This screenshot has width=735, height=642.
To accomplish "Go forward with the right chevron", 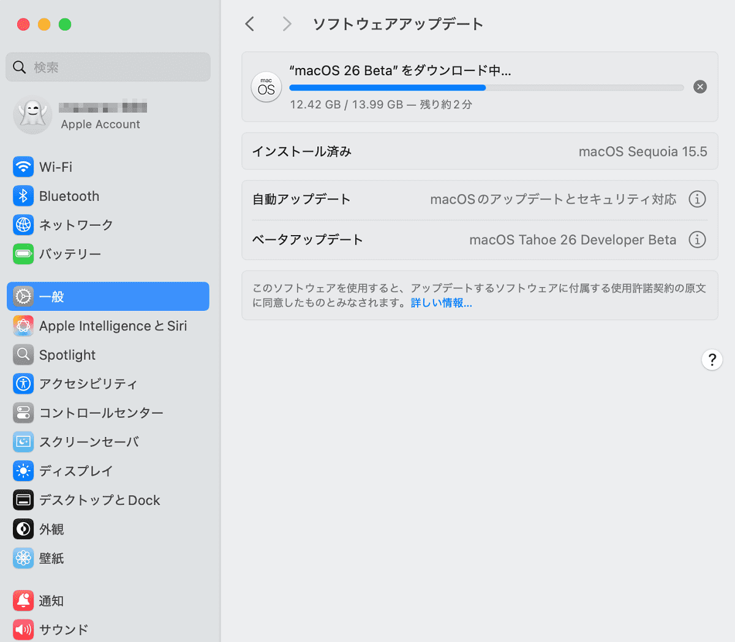I will (287, 24).
